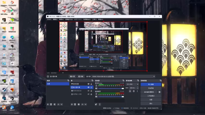Open Microsoft Edge desktop shortcut
The image size is (205, 115).
pyautogui.click(x=12, y=39)
